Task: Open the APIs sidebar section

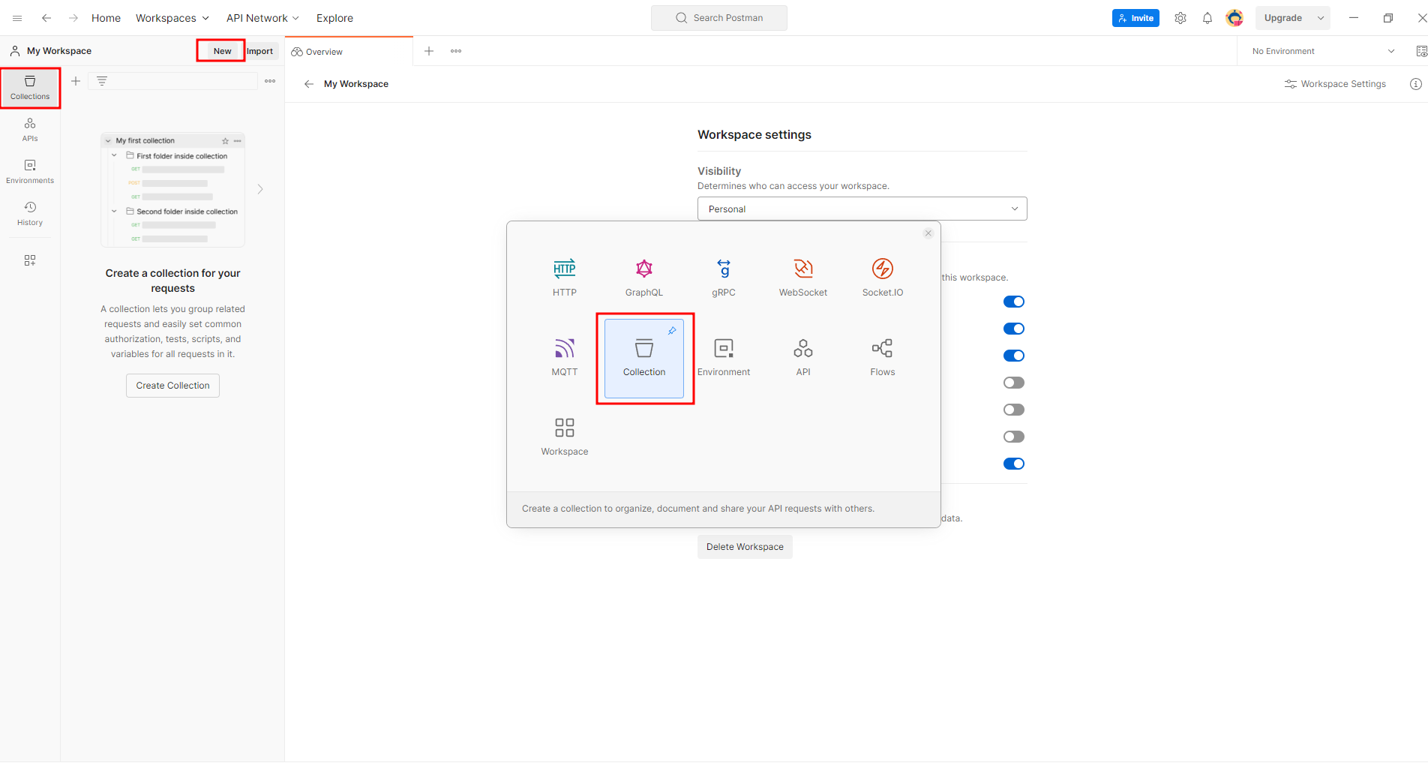Action: coord(30,129)
